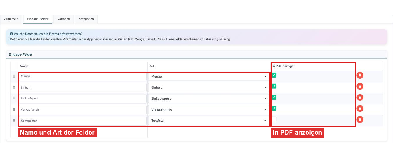393x158 pixels.
Task: Delete the Einheit field row
Action: (360, 86)
